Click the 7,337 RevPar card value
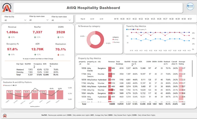Viewport: 197px width, 119px height. point(37,32)
